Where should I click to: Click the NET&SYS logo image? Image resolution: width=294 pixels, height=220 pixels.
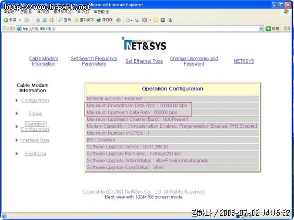click(144, 44)
